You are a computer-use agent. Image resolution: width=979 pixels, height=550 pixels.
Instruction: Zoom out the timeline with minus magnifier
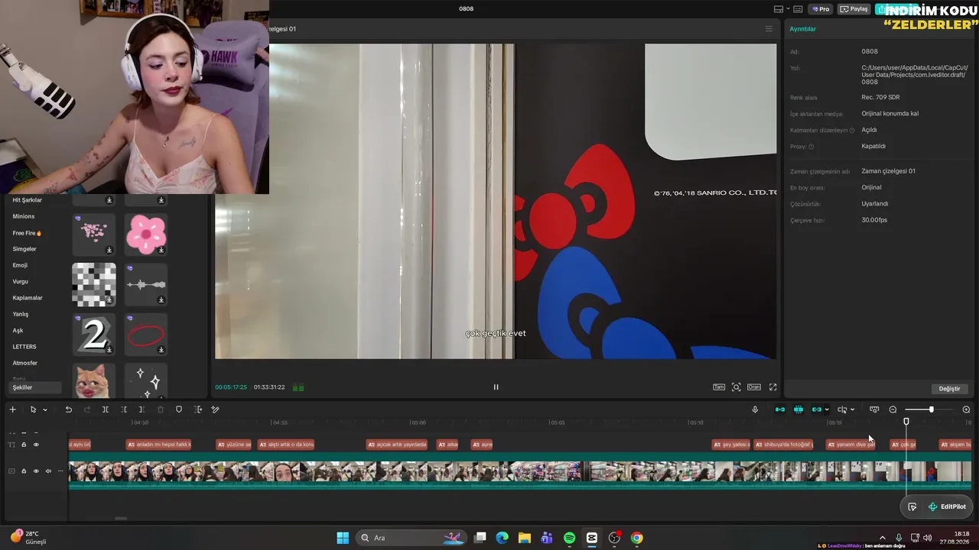[x=893, y=409]
